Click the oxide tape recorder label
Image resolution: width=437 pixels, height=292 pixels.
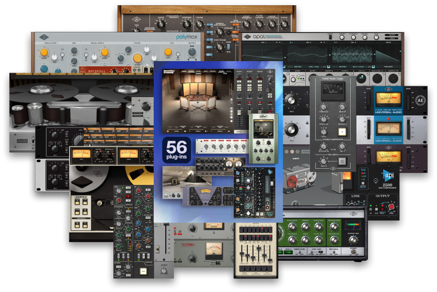point(22,141)
